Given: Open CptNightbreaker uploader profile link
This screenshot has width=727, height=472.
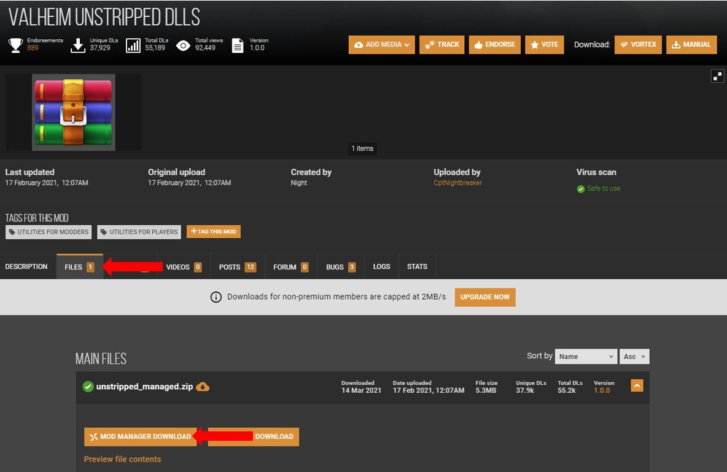Looking at the screenshot, I should [457, 183].
